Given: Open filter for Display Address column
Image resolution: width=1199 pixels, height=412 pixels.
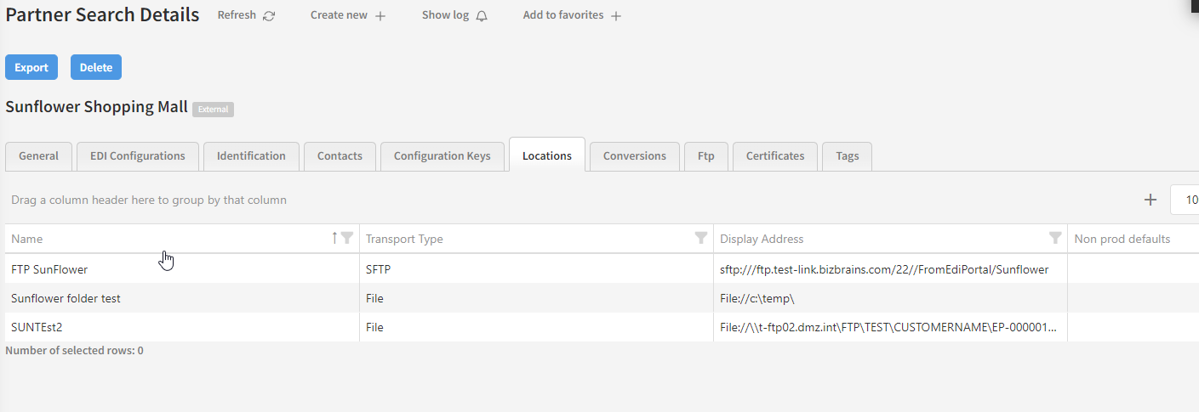Looking at the screenshot, I should [1055, 239].
